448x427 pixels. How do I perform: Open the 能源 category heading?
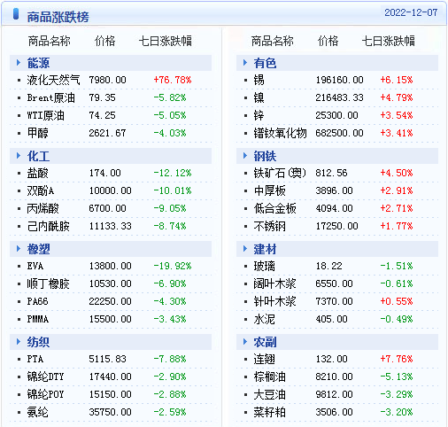(38, 63)
